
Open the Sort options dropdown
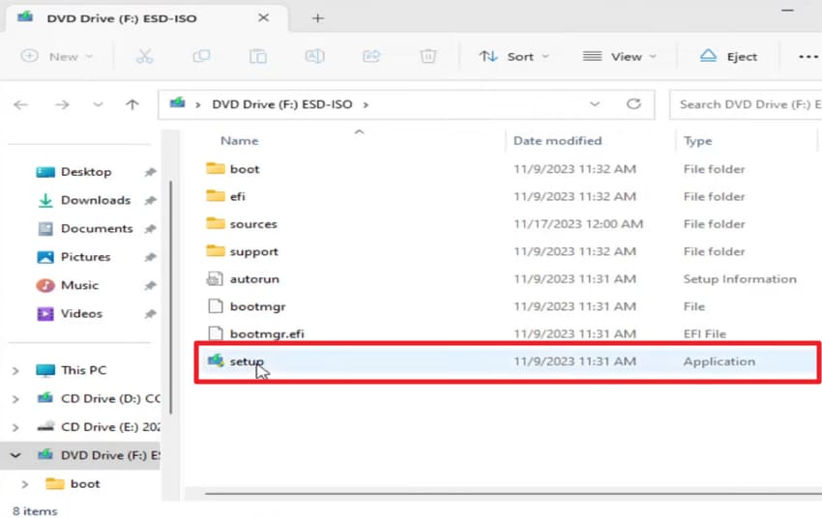click(x=514, y=56)
